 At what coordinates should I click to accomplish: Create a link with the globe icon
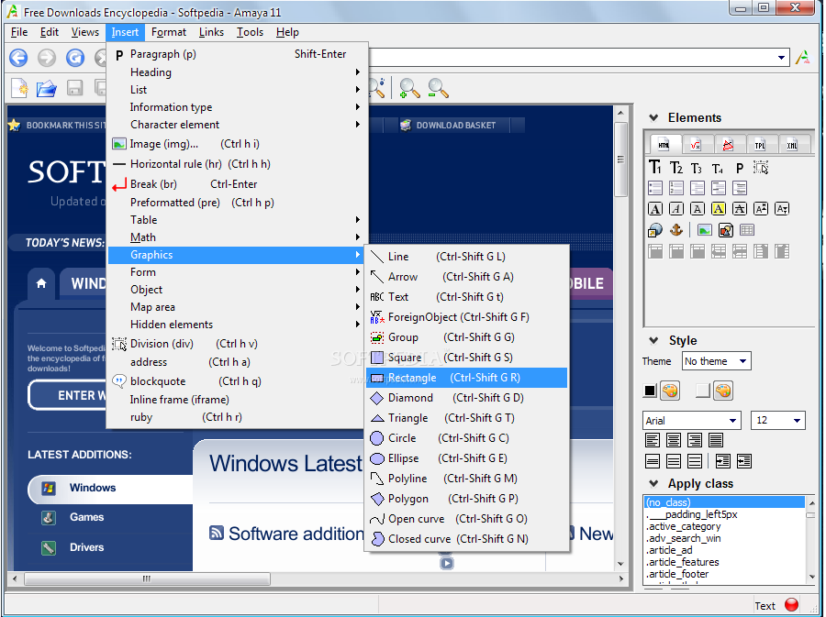click(x=654, y=230)
